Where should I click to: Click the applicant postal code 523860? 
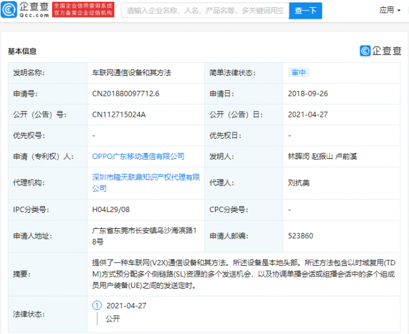click(x=301, y=235)
